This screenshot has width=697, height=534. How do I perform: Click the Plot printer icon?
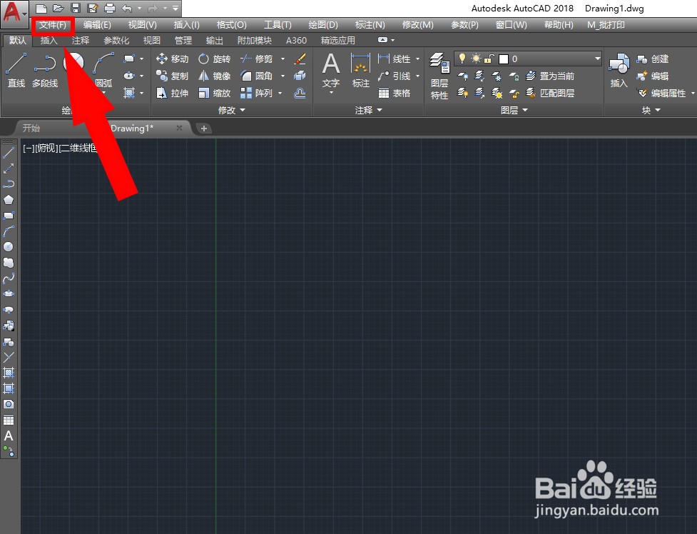tap(110, 8)
